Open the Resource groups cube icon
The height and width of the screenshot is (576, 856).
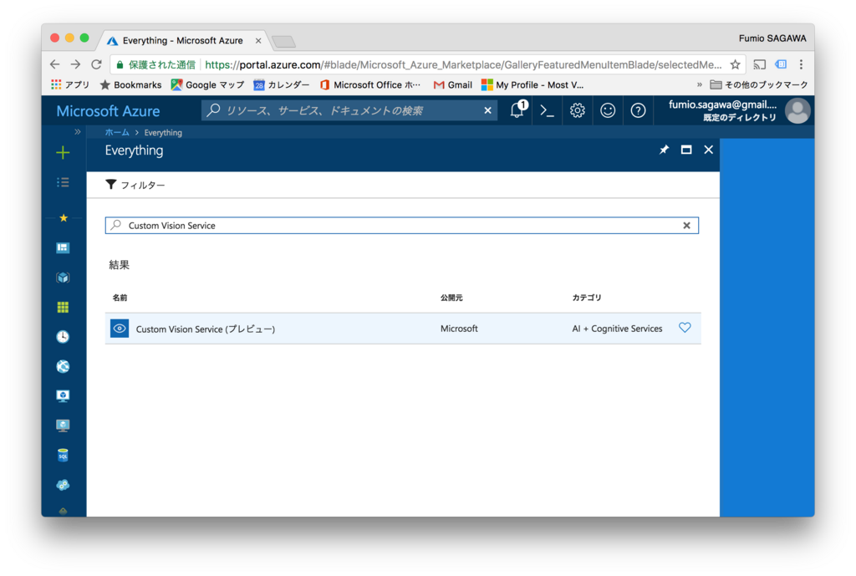pos(63,278)
